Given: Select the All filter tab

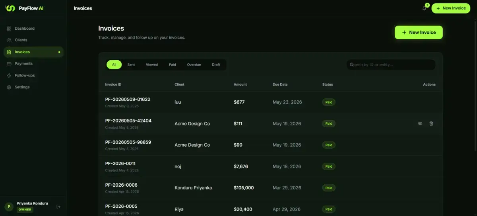Looking at the screenshot, I should click(x=114, y=65).
